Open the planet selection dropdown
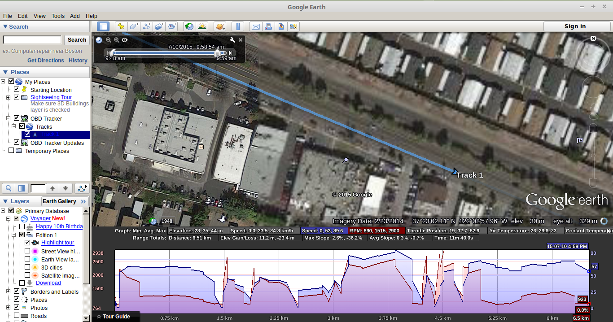 (x=220, y=26)
